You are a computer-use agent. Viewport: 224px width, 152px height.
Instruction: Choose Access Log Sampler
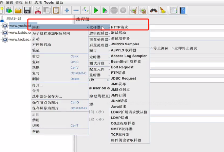(x=130, y=56)
